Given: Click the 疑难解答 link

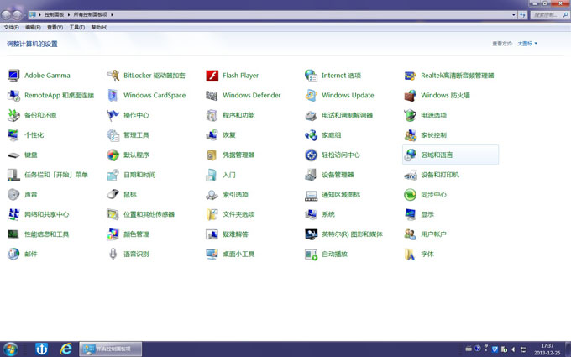Looking at the screenshot, I should click(235, 234).
